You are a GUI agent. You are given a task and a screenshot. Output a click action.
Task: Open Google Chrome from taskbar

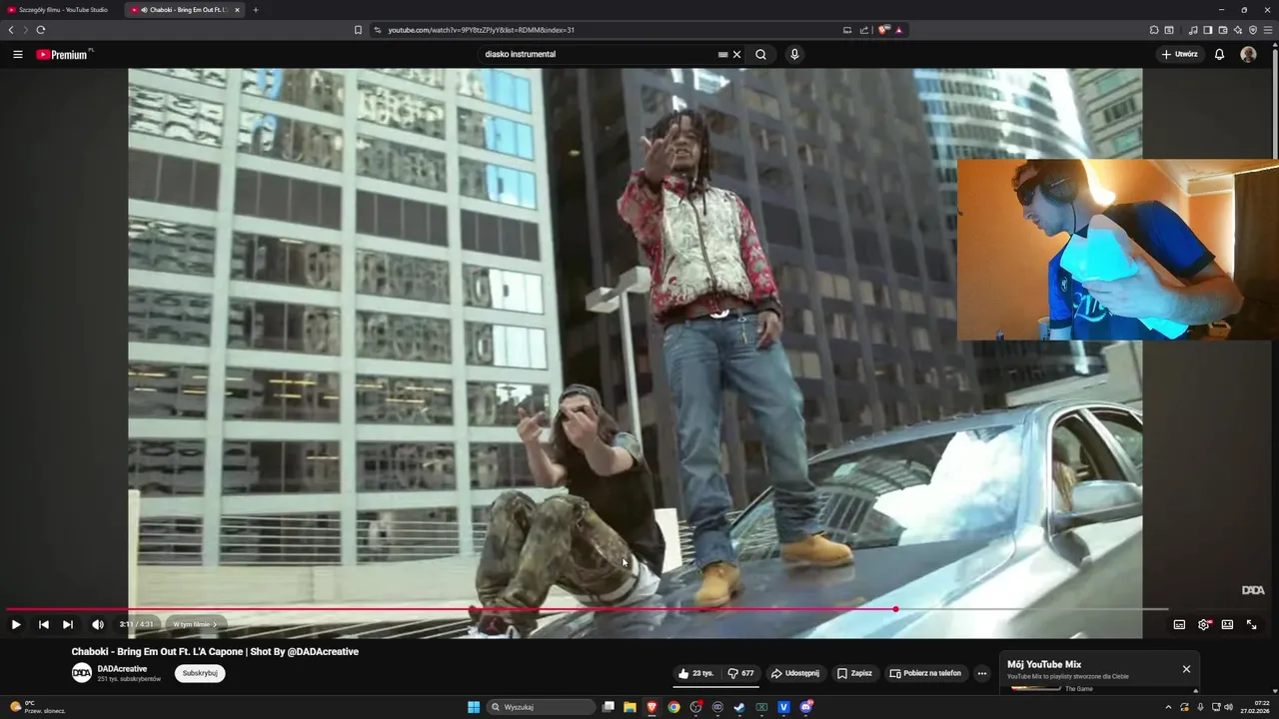674,707
